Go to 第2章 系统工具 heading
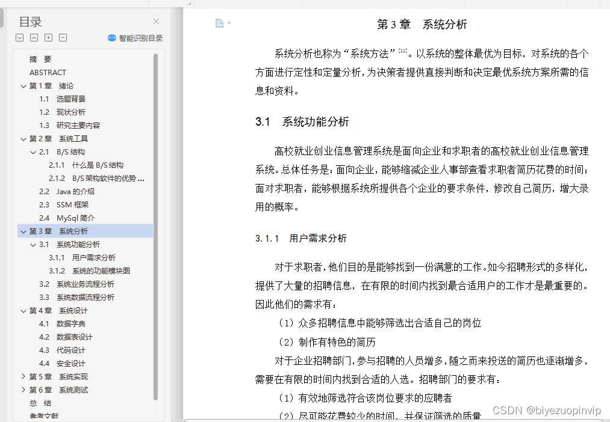This screenshot has width=610, height=422. [x=59, y=139]
